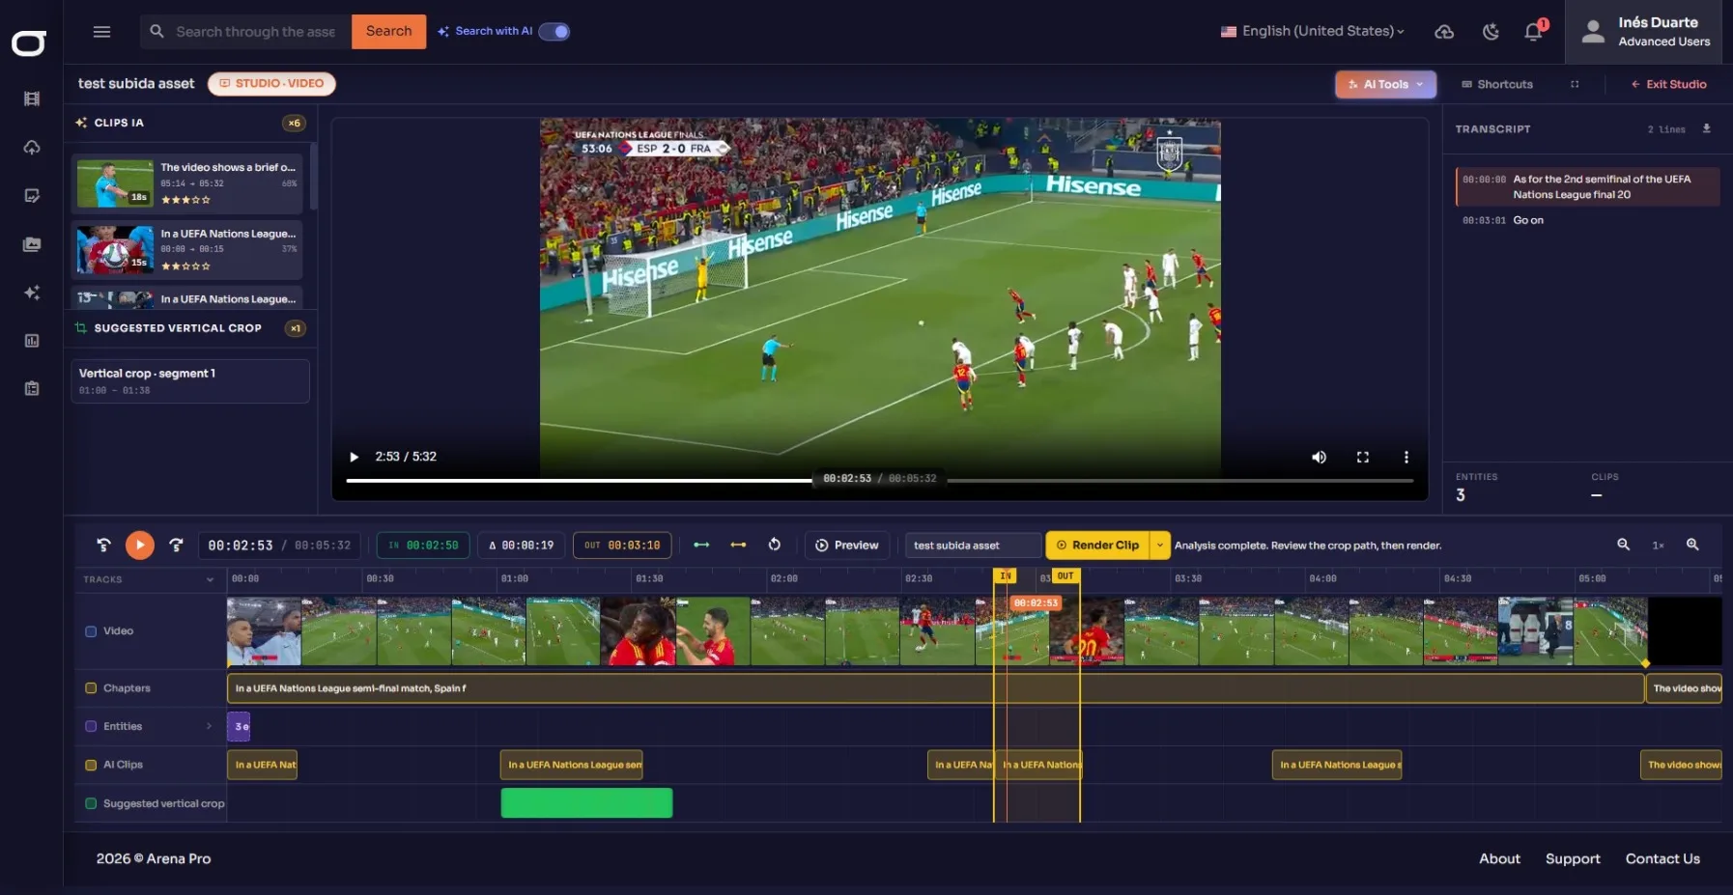The width and height of the screenshot is (1733, 895).
Task: Click the orange Search button
Action: (388, 32)
